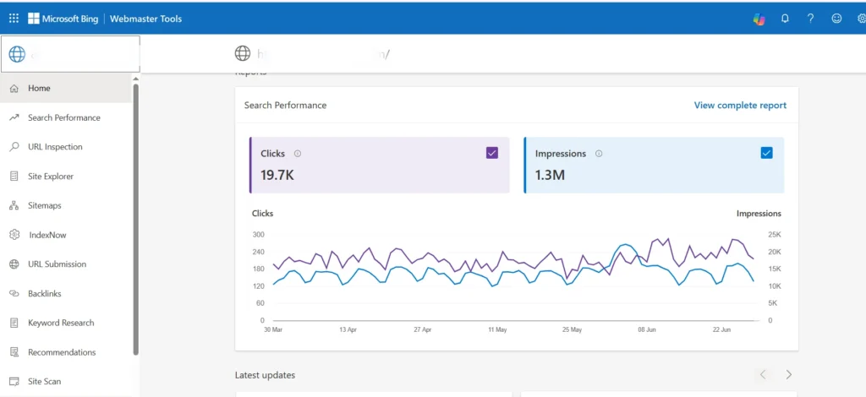Click the Impressions info icon
Screen dimensions: 866x397
599,154
